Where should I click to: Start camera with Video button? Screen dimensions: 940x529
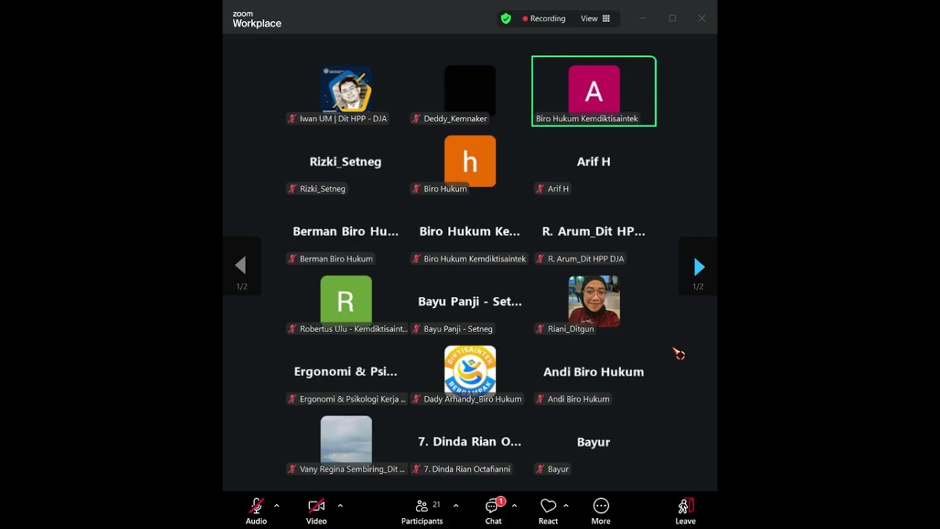(317, 511)
